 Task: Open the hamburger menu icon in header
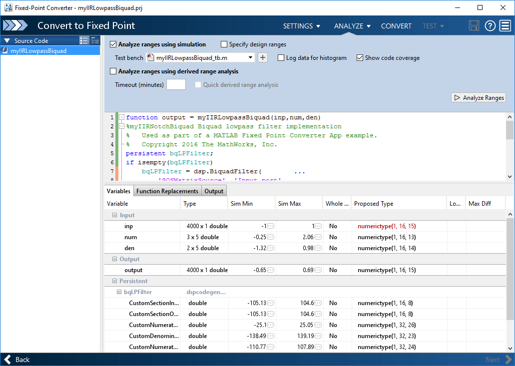[505, 25]
